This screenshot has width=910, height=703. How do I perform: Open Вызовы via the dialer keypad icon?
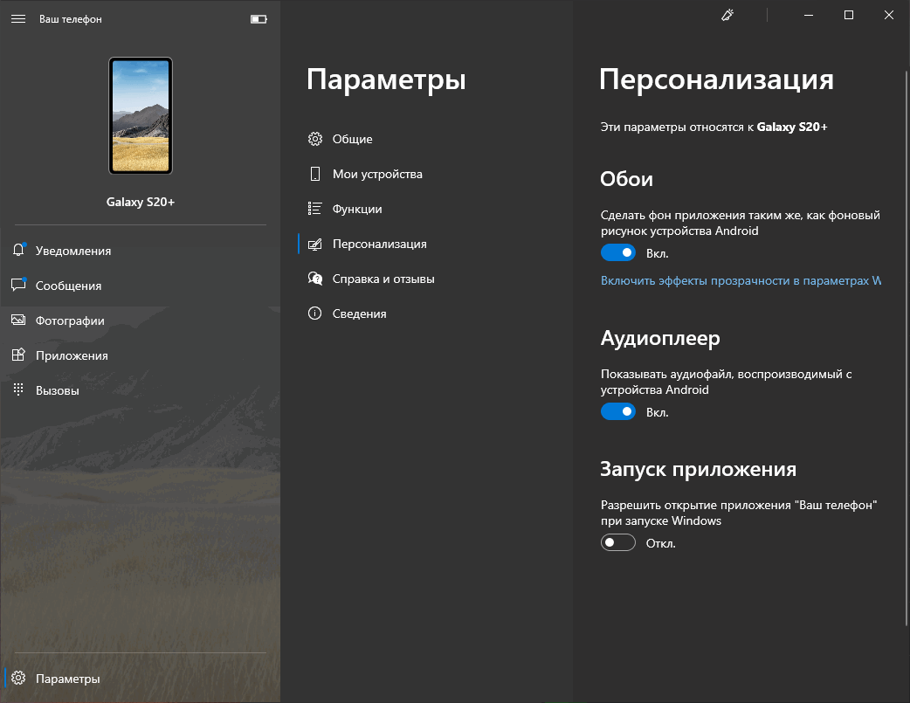18,390
